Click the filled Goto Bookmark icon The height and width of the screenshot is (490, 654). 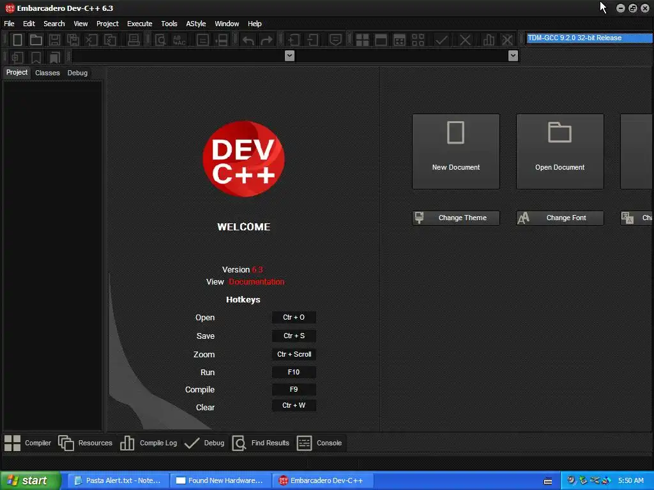coord(54,57)
